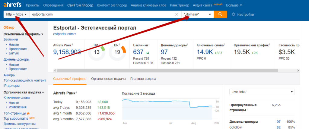The image size is (309, 129).
Task: Click the Ahrefs logo
Action: point(13,5)
